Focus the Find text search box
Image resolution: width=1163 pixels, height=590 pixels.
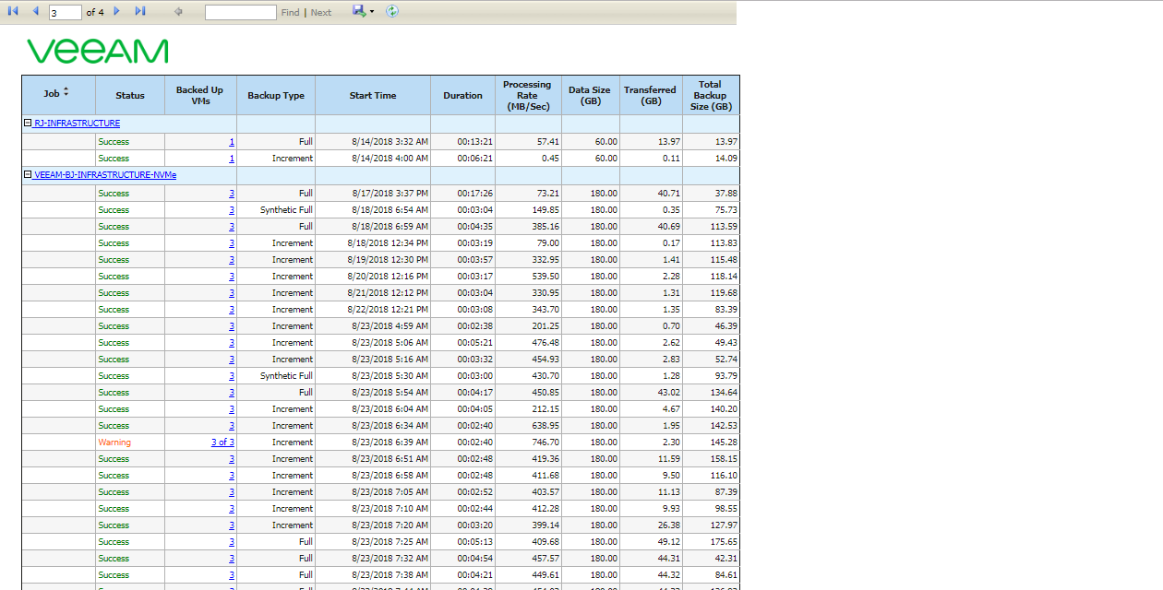240,12
